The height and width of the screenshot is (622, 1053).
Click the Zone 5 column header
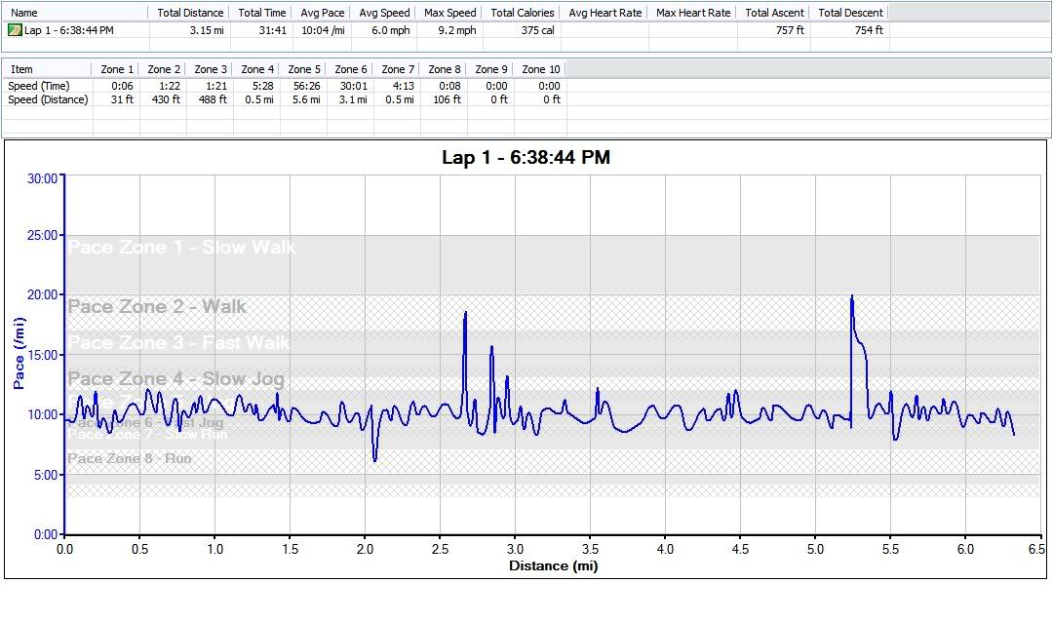304,69
